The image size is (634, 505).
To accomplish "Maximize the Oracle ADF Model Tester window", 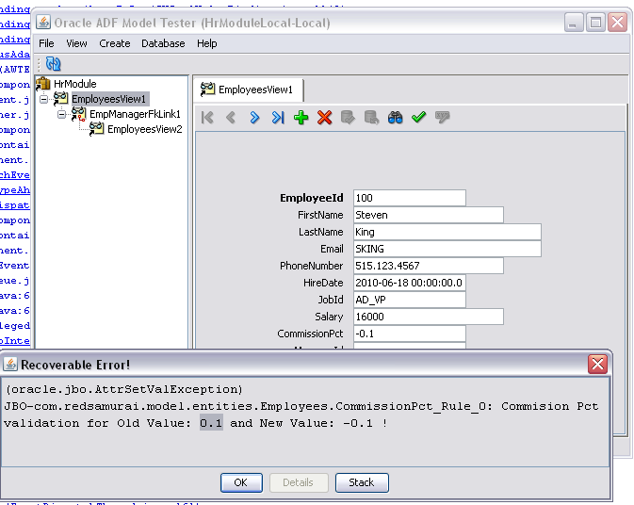I will (595, 23).
